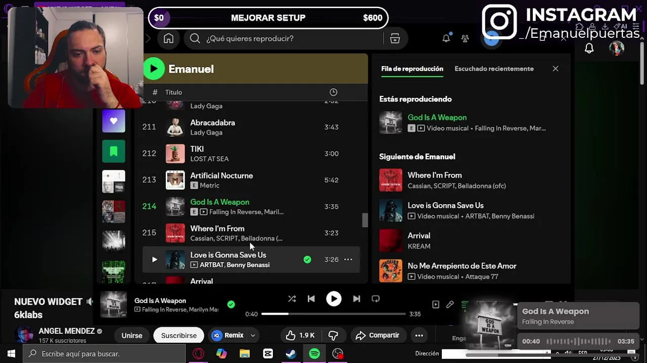Open Spotify from taskbar
Image resolution: width=647 pixels, height=363 pixels.
[314, 354]
